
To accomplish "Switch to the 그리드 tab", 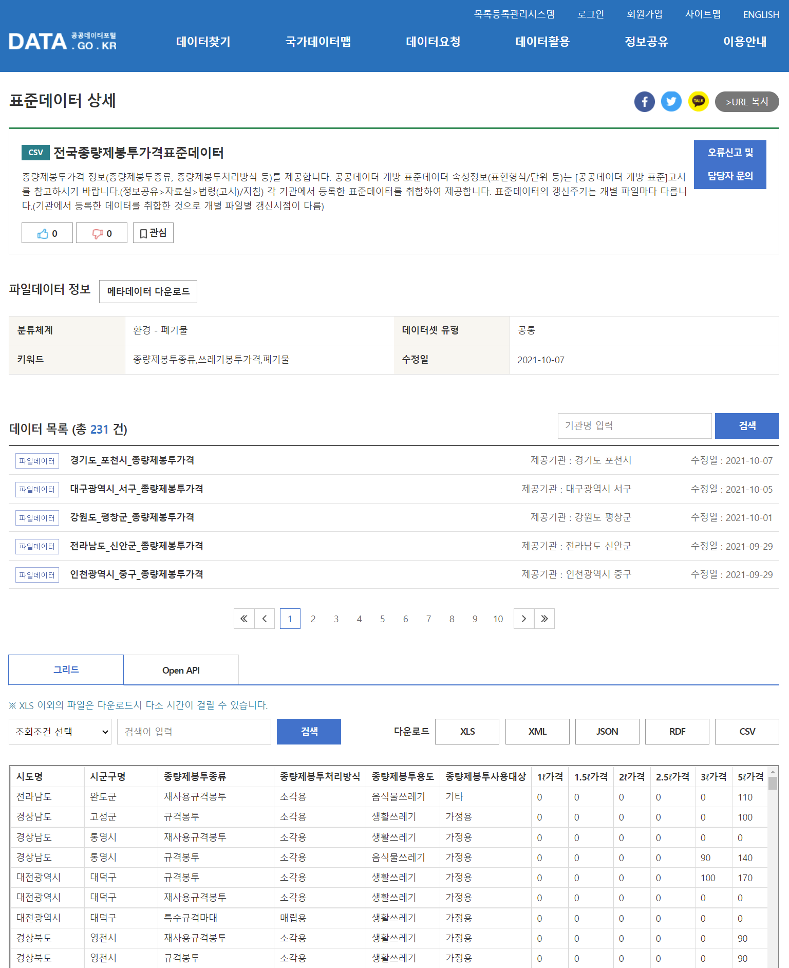I will coord(66,670).
